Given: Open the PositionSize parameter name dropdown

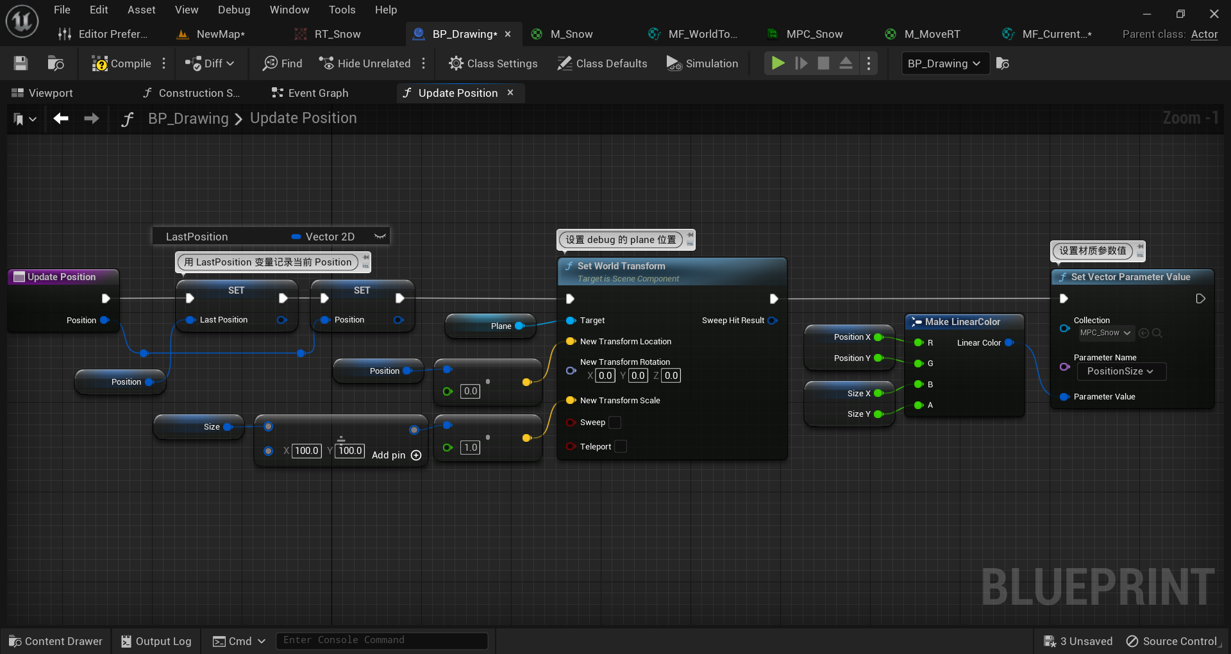Looking at the screenshot, I should [1121, 371].
